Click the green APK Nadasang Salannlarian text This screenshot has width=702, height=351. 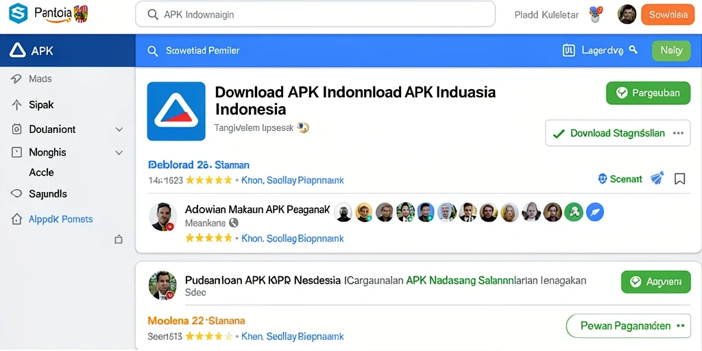[x=461, y=280]
